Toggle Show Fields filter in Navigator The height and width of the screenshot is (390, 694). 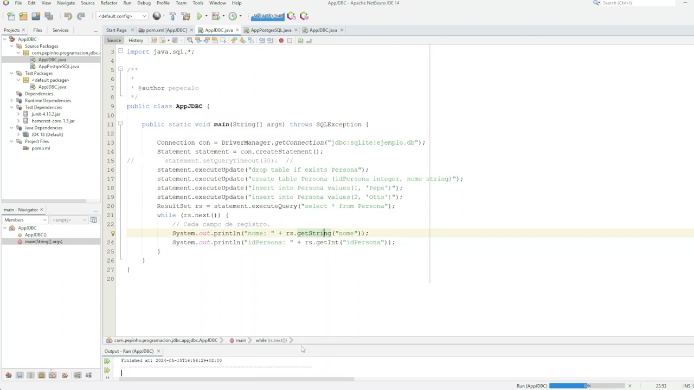click(x=20, y=375)
